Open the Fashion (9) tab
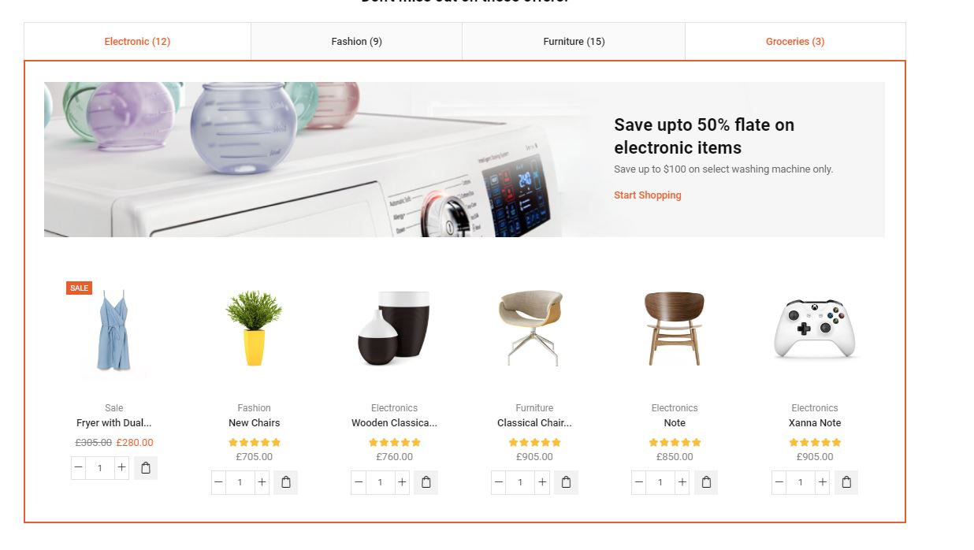This screenshot has width=974, height=550. 356,41
